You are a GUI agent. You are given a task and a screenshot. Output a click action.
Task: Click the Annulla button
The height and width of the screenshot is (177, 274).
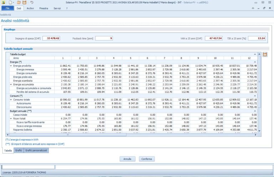127,159
